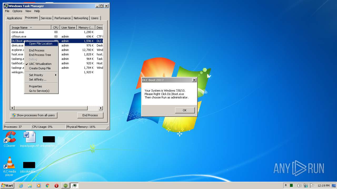Click the explorer memory value 12,780 K
Image resolution: width=337 pixels, height=189 pixels.
[x=88, y=50]
